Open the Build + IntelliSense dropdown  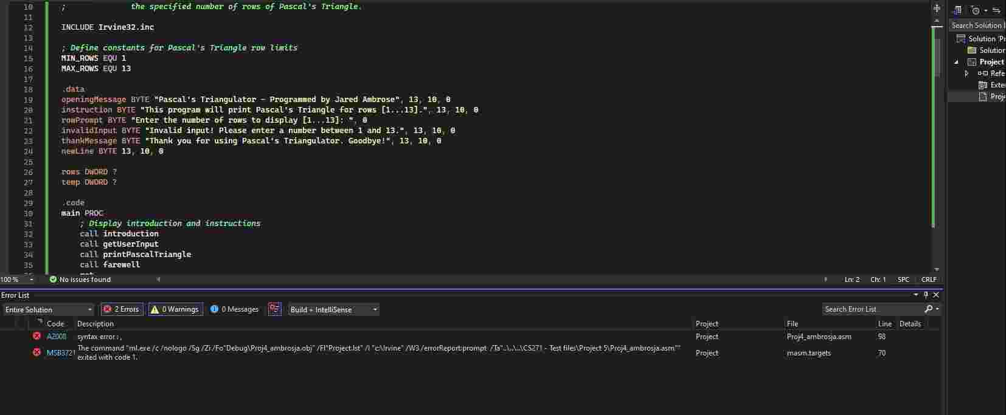point(333,309)
